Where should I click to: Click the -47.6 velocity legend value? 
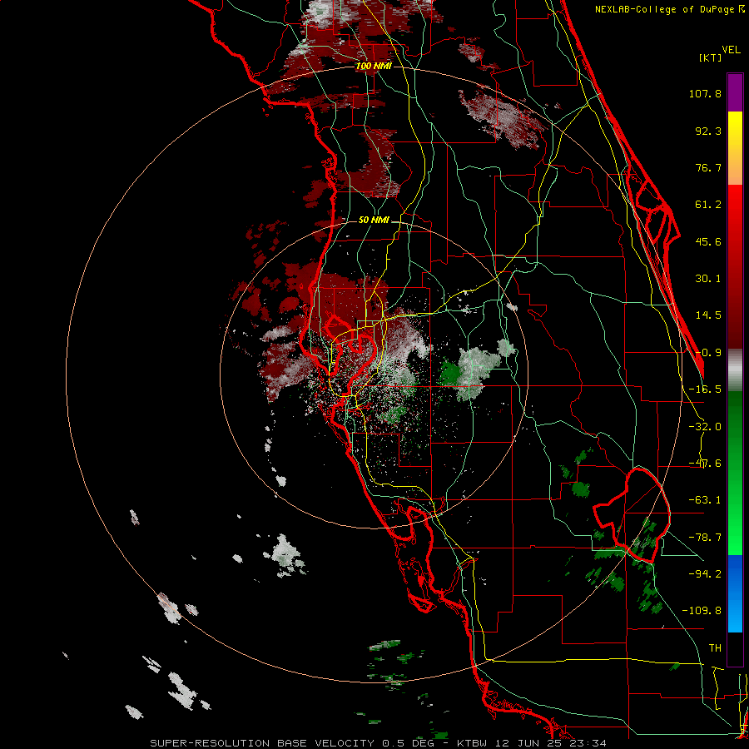click(705, 464)
